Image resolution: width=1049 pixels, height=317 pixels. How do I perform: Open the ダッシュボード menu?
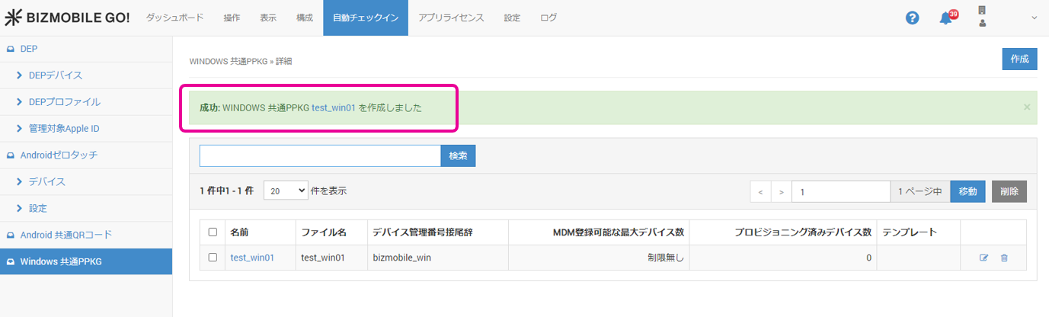tap(174, 18)
